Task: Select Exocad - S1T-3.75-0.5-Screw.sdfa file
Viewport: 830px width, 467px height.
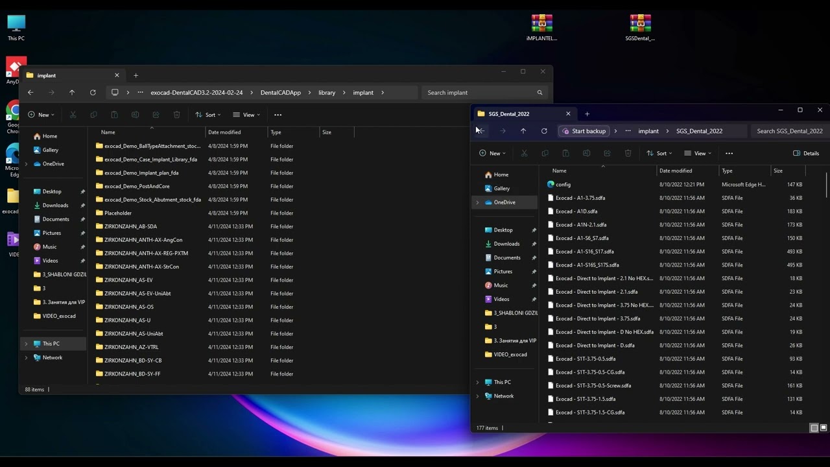Action: pos(593,385)
